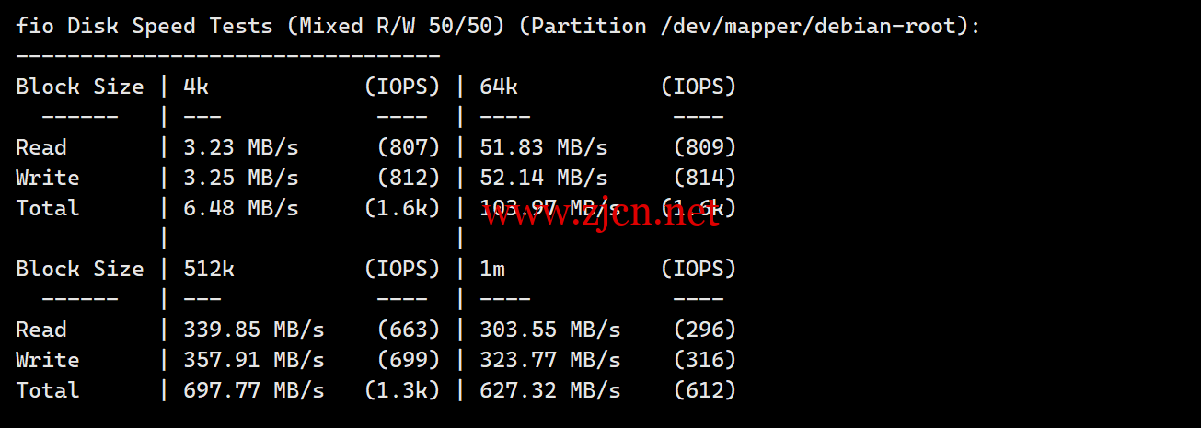Select the 51.83 MB/s read value
The width and height of the screenshot is (1201, 428).
[x=544, y=147]
